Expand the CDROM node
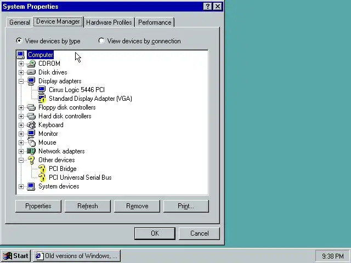Image resolution: width=351 pixels, height=263 pixels. (21, 64)
